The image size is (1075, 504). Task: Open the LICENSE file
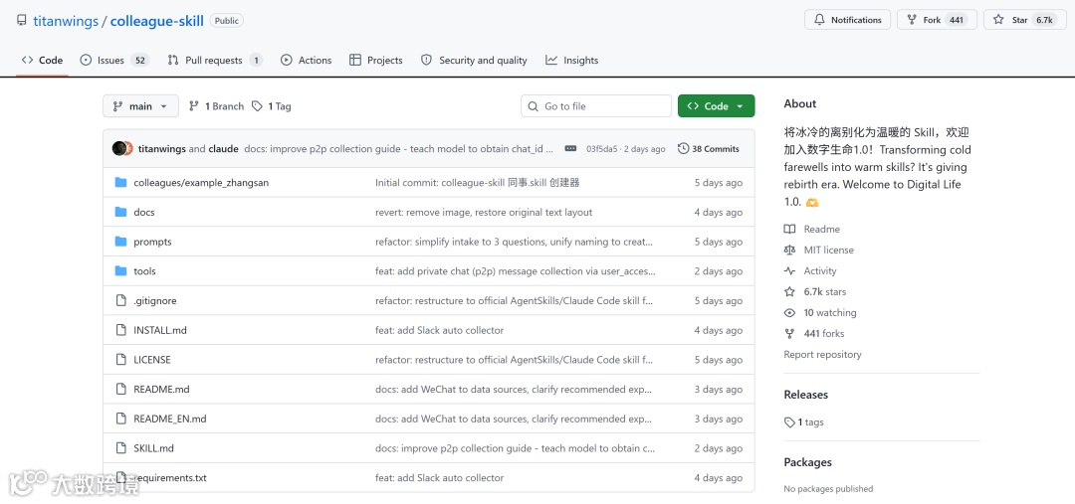click(152, 360)
